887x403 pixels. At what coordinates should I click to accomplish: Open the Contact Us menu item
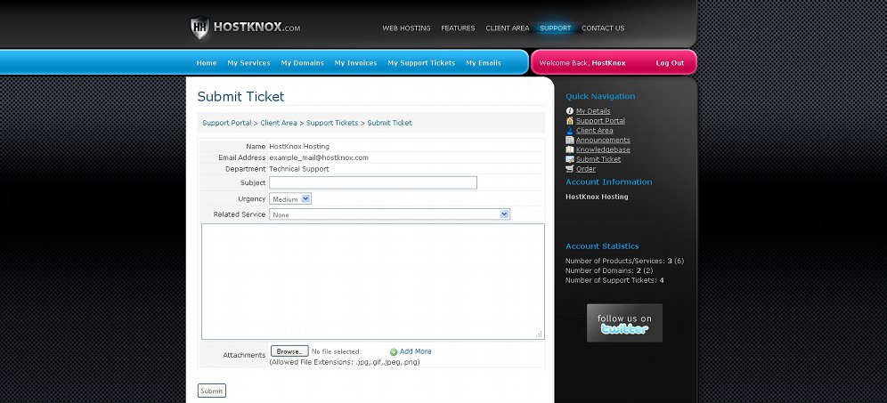click(x=603, y=28)
